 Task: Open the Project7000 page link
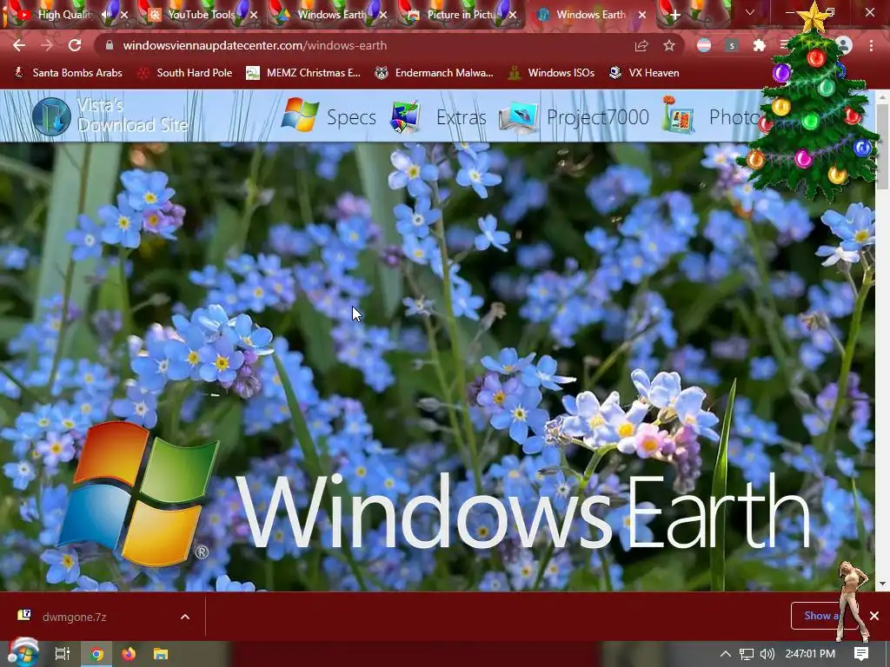pos(598,117)
